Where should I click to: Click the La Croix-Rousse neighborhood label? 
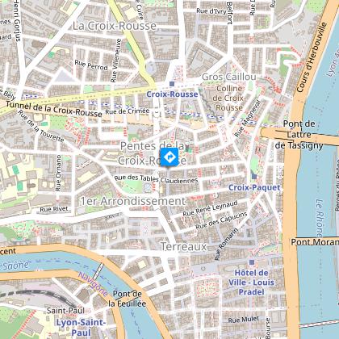pyautogui.click(x=115, y=26)
